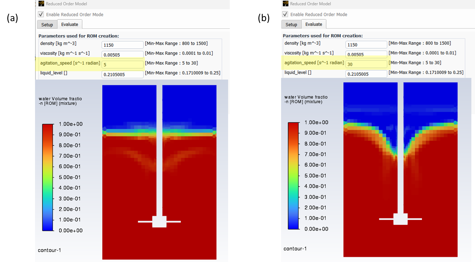Click the liquid_level field in right panel
Screen dimensions: 475x262
pyautogui.click(x=366, y=74)
